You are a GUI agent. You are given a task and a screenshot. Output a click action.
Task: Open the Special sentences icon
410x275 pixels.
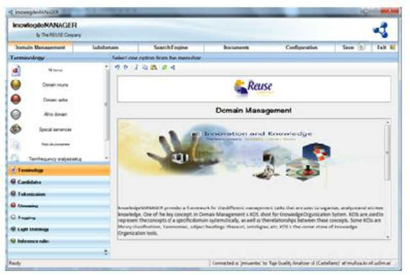pyautogui.click(x=15, y=129)
